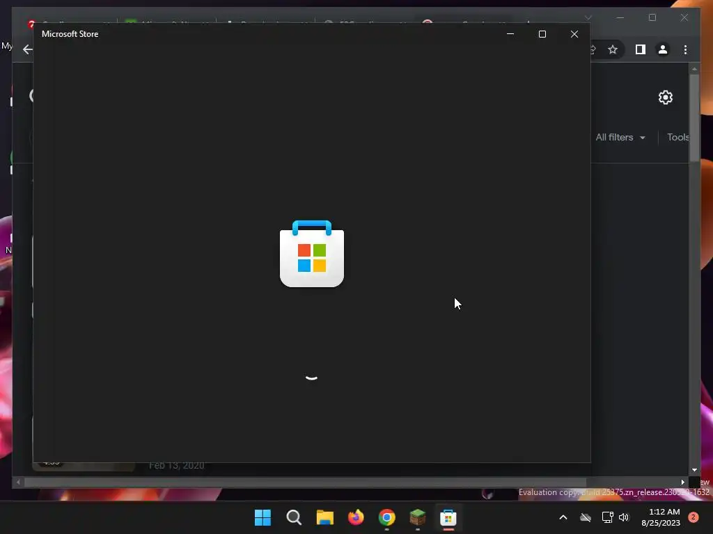
Task: Maximize the Microsoft Store window
Action: [542, 34]
